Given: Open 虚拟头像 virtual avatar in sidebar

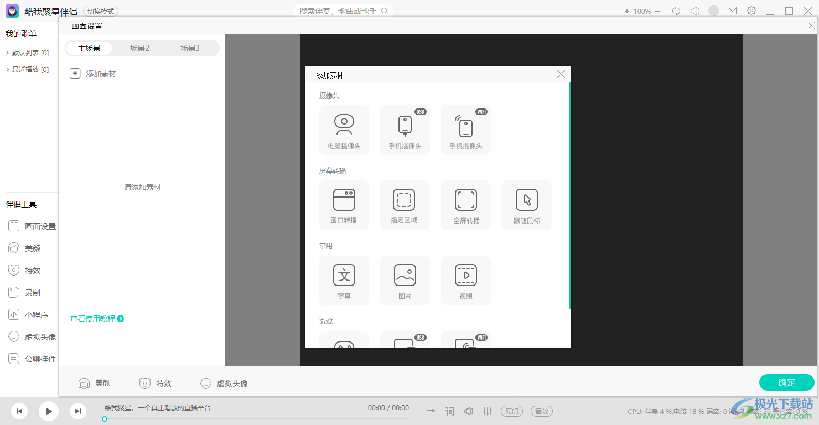Looking at the screenshot, I should tap(32, 337).
